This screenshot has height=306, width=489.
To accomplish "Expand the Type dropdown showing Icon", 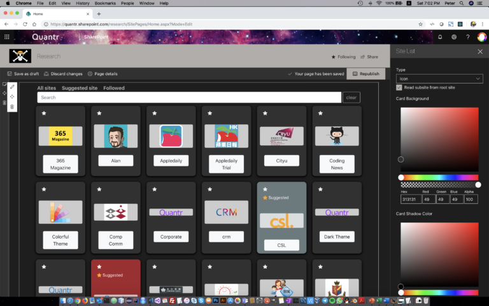I will [x=439, y=78].
